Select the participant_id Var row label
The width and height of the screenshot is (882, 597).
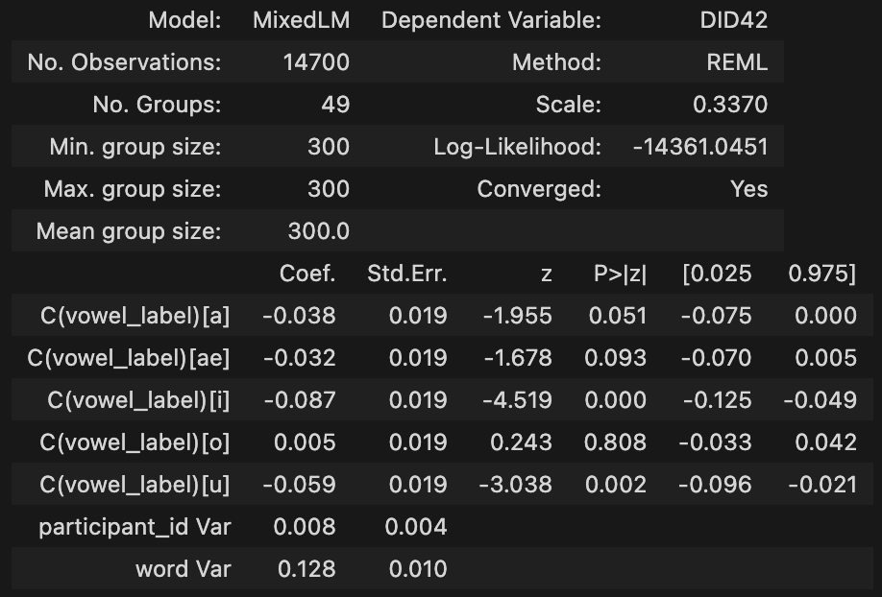[x=135, y=527]
